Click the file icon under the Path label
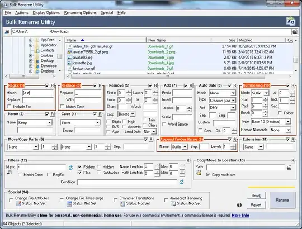Screen dimensions: 302x229 pyautogui.click(x=199, y=173)
